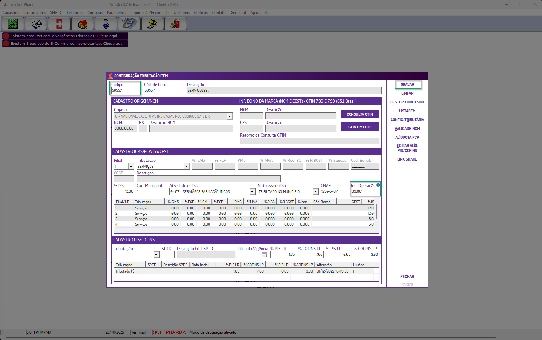Click the red cross pharmacy icon

click(x=59, y=24)
